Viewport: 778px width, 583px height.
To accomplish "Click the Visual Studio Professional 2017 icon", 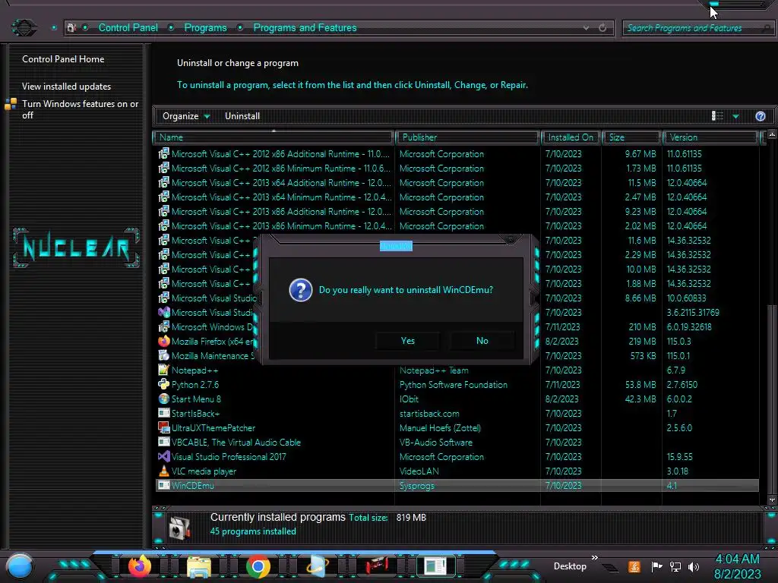I will 164,456.
